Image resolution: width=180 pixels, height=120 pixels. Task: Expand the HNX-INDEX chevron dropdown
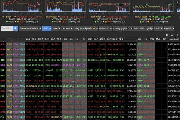[104, 17]
